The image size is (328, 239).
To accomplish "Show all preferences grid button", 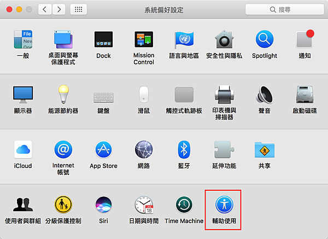I will pos(78,9).
